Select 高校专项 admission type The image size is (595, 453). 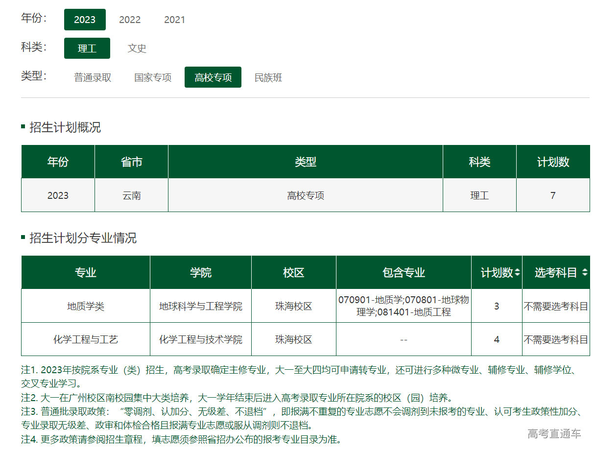pyautogui.click(x=213, y=77)
